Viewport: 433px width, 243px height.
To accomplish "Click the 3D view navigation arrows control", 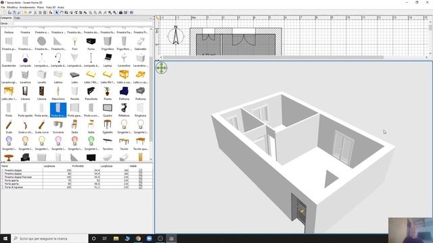I will [161, 67].
